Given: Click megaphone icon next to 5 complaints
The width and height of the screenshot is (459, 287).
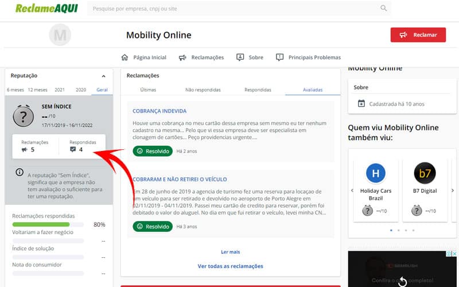Looking at the screenshot, I should pyautogui.click(x=25, y=150).
